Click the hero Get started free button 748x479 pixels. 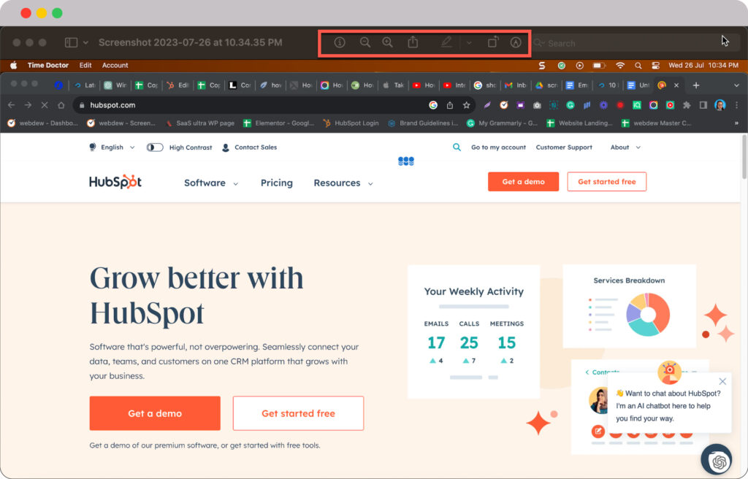(x=298, y=413)
